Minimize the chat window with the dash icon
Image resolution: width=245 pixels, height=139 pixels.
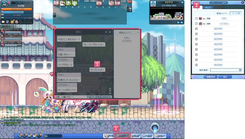click(x=107, y=32)
